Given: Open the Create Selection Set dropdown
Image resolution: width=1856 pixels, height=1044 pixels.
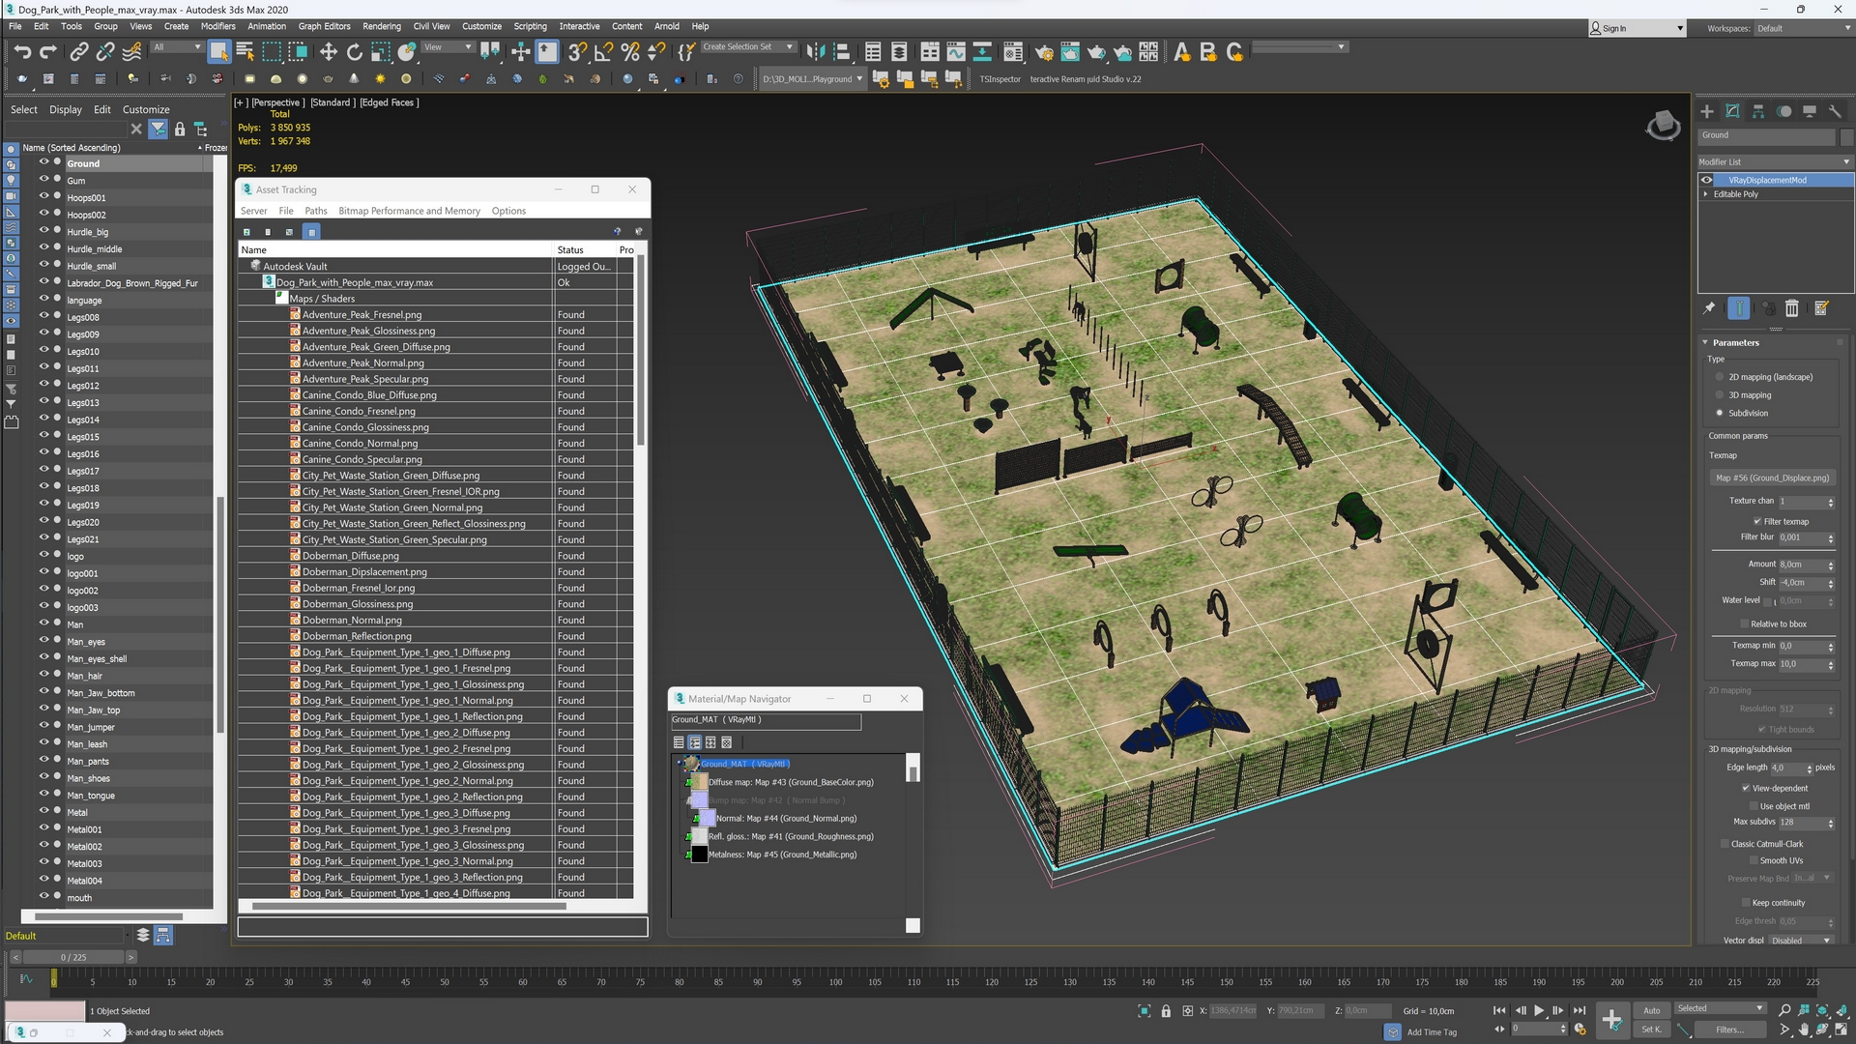Looking at the screenshot, I should coord(747,46).
